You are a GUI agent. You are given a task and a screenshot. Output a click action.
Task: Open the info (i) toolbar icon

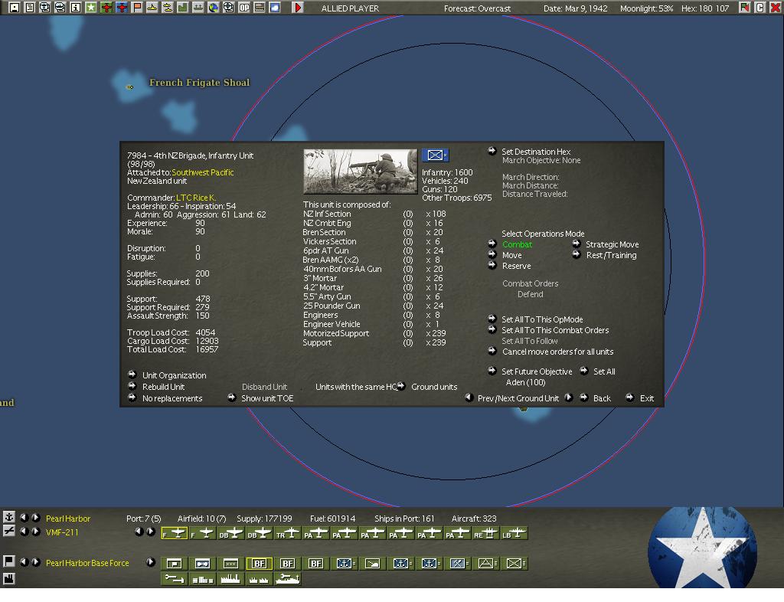(76, 8)
